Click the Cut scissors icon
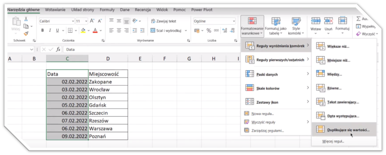 [26, 19]
